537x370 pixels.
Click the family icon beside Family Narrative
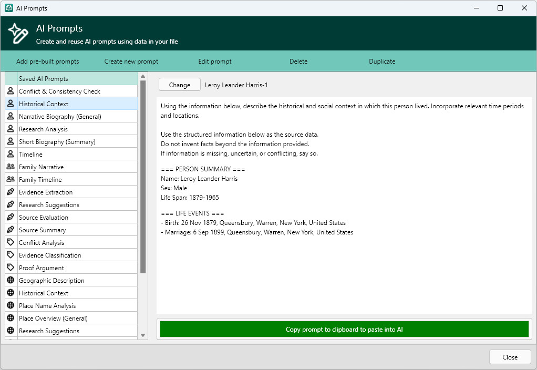(x=11, y=167)
